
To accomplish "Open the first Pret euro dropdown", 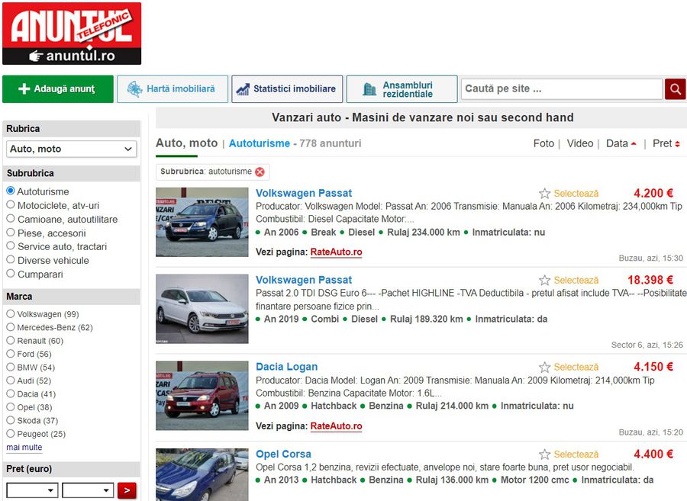I will pyautogui.click(x=31, y=490).
